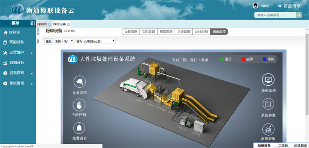Image resolution: width=309 pixels, height=148 pixels.
Task: Open the 画布 selection dropdown
Action: (99, 41)
